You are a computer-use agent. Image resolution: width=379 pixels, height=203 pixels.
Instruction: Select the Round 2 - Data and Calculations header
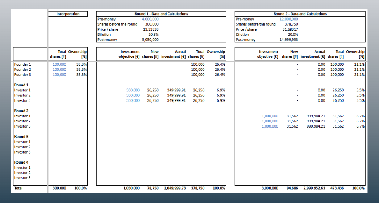(x=300, y=14)
